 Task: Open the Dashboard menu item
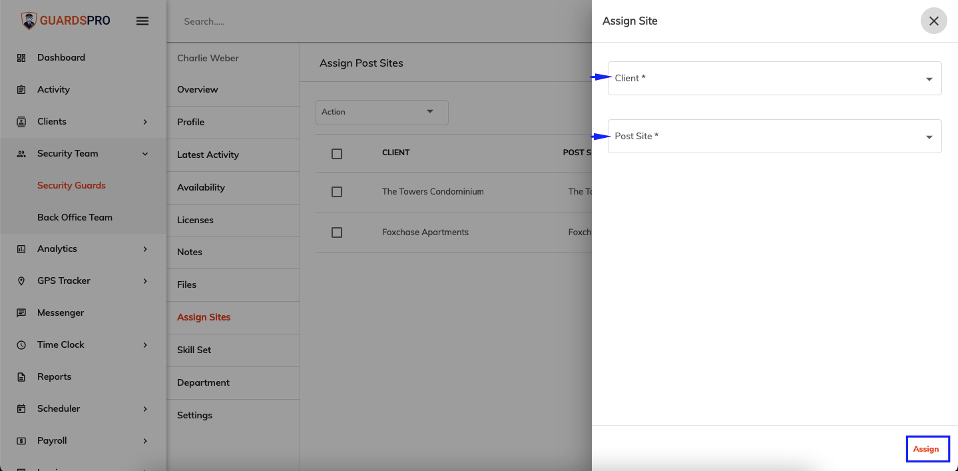[x=83, y=58]
